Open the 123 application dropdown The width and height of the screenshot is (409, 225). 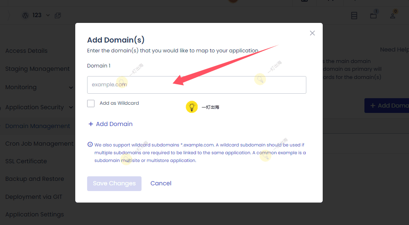[48, 16]
